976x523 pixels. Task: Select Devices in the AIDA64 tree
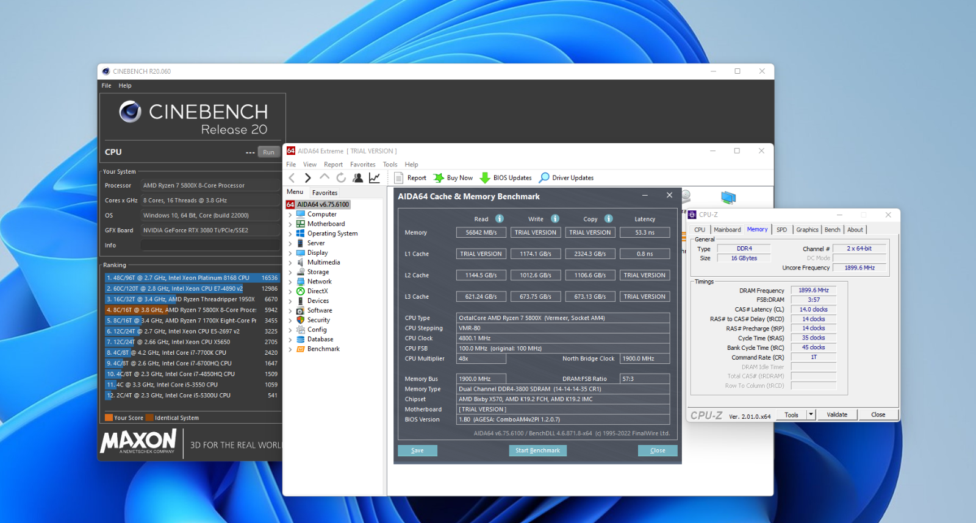(x=318, y=301)
